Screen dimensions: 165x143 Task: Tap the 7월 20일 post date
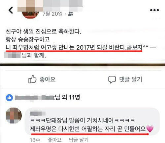click(52, 14)
